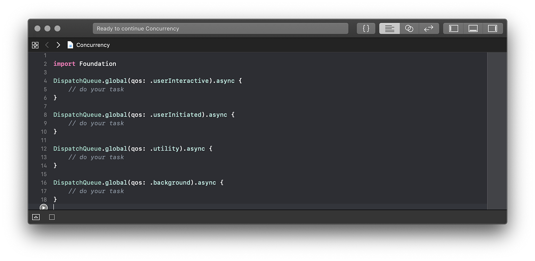Image resolution: width=535 pixels, height=261 pixels.
Task: Open the related items grid menu
Action: 35,45
